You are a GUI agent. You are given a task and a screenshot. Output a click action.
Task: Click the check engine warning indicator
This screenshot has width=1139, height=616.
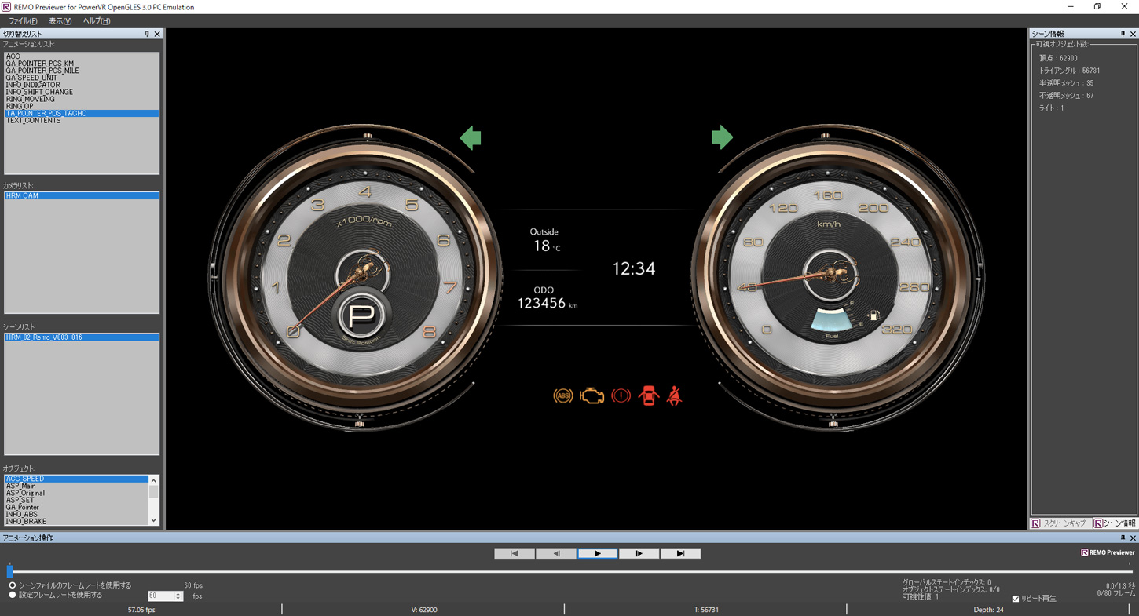pyautogui.click(x=591, y=395)
